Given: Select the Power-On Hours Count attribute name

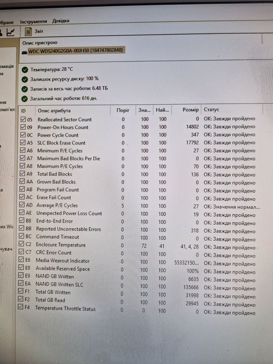Looking at the screenshot, I should pyautogui.click(x=63, y=127).
